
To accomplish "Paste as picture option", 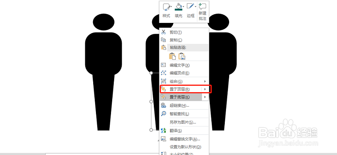I will point(182,56).
